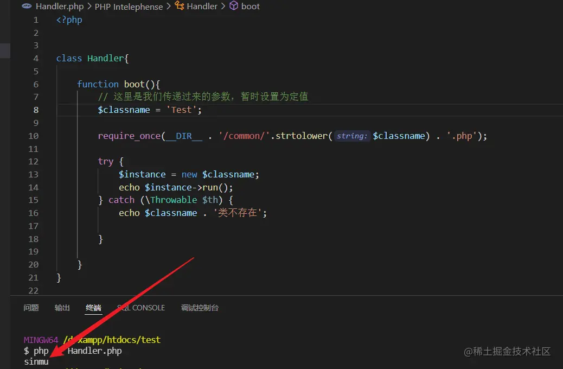
Task: Open the SQL CONSOLE tab
Action: click(x=141, y=308)
